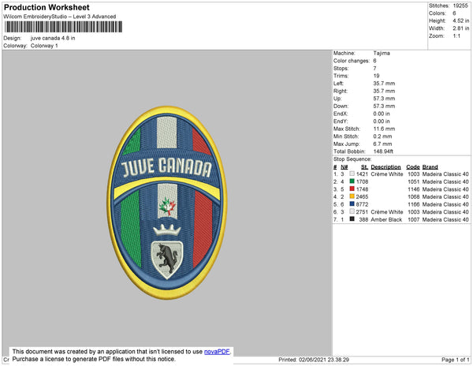The width and height of the screenshot is (473, 366).
Task: Pick the yellow swatch with code 1068
Action: [x=352, y=196]
